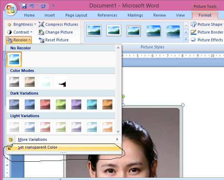Apply the fourth shadowed picture style
The width and height of the screenshot is (224, 180).
153,31
